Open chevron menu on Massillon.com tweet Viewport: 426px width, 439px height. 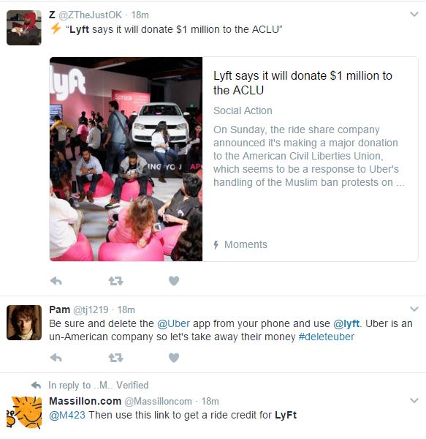point(414,400)
